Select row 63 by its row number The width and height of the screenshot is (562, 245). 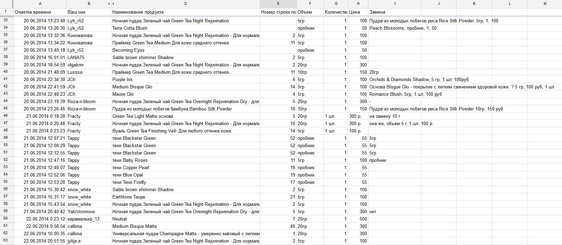(6, 241)
